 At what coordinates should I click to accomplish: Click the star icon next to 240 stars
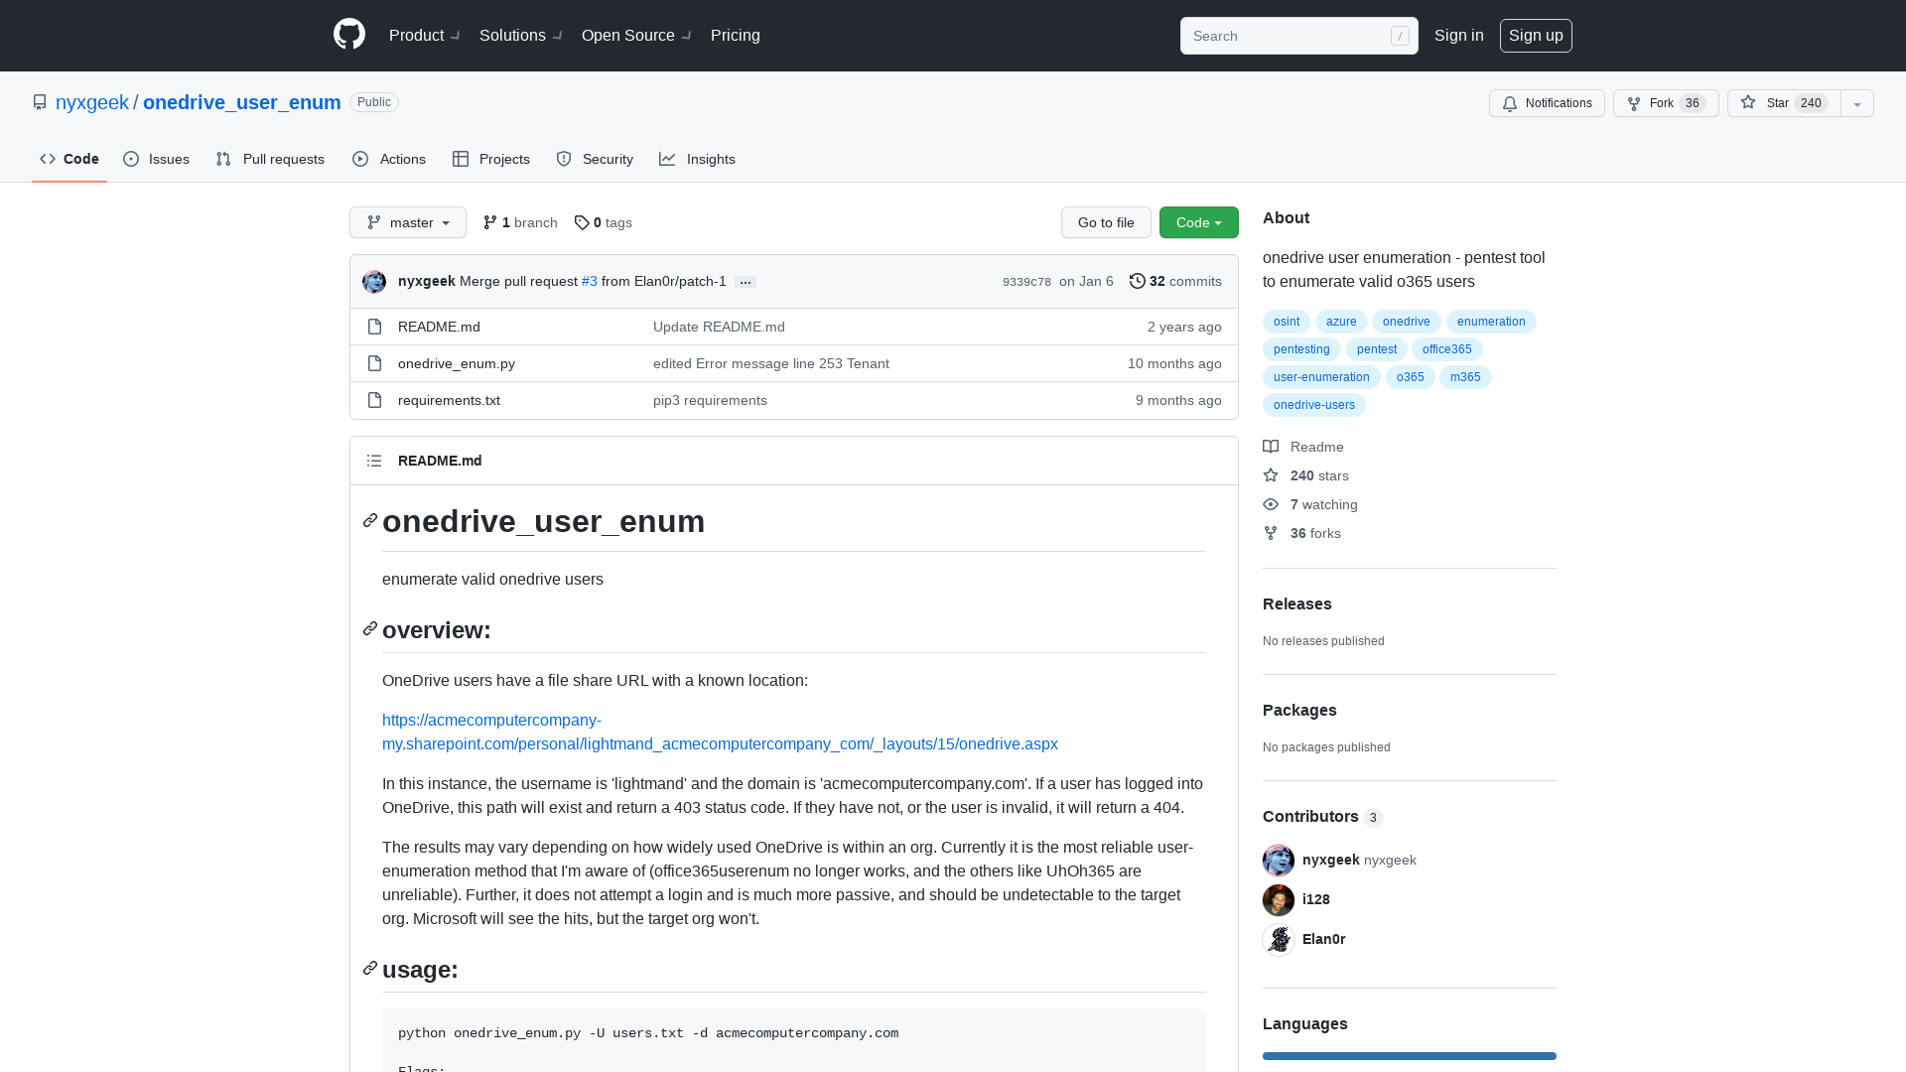1271,475
